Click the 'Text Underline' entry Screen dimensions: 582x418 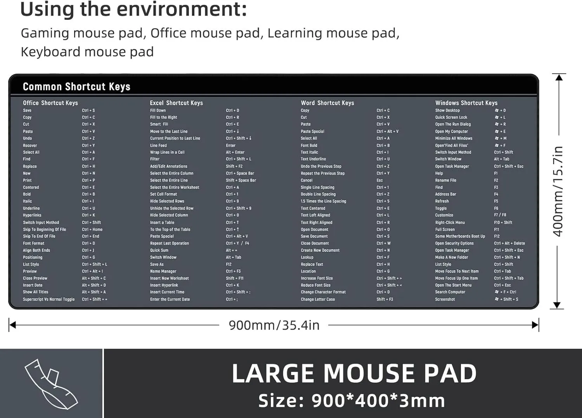(x=313, y=159)
